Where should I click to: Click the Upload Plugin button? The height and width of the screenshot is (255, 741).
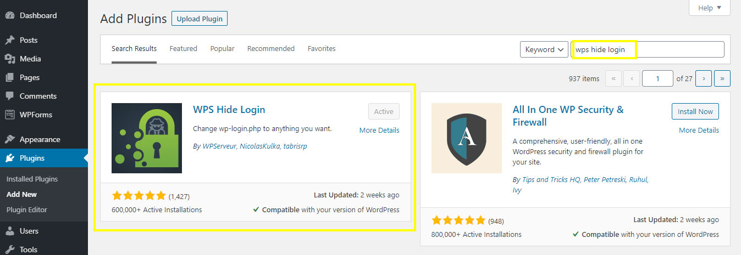click(x=200, y=19)
